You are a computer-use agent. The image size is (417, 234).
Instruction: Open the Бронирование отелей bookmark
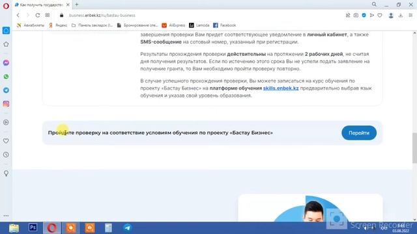(x=137, y=25)
